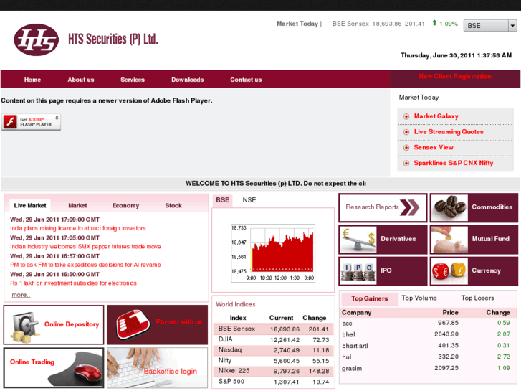Click the Backoffice login text
521x391 pixels.
click(170, 372)
